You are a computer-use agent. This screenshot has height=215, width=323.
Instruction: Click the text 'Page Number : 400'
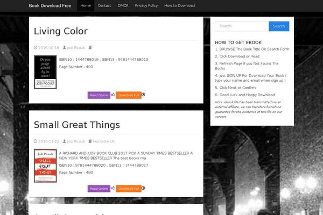pos(76,67)
